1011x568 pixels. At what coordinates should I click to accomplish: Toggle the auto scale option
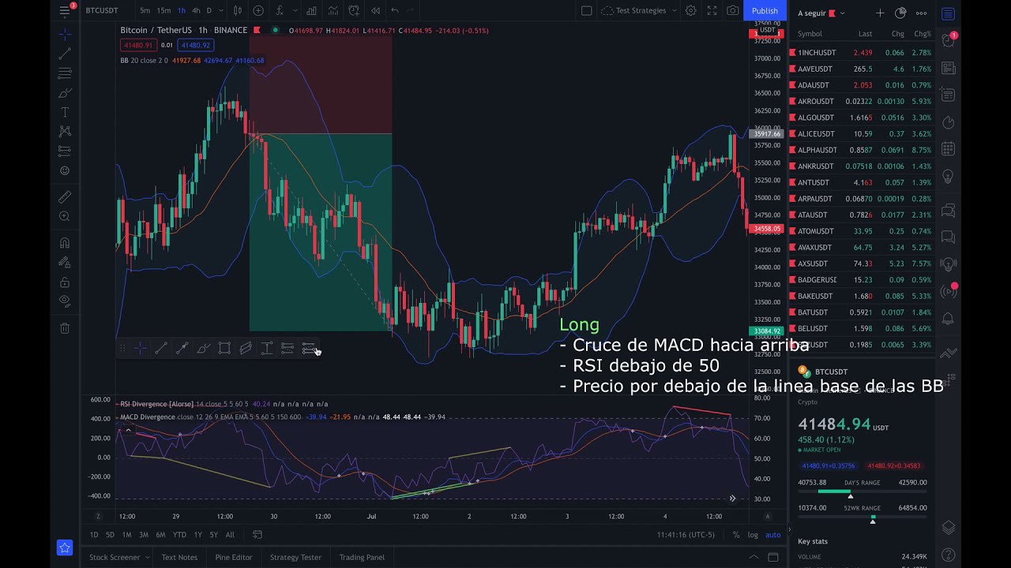(773, 535)
